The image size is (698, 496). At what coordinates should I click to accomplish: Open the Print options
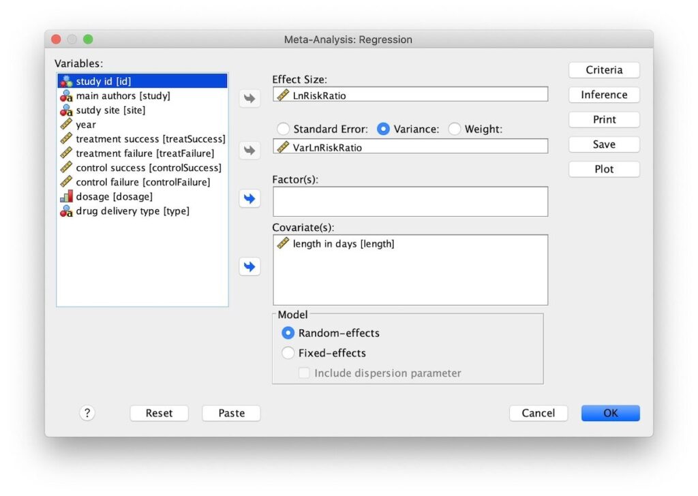(x=604, y=120)
